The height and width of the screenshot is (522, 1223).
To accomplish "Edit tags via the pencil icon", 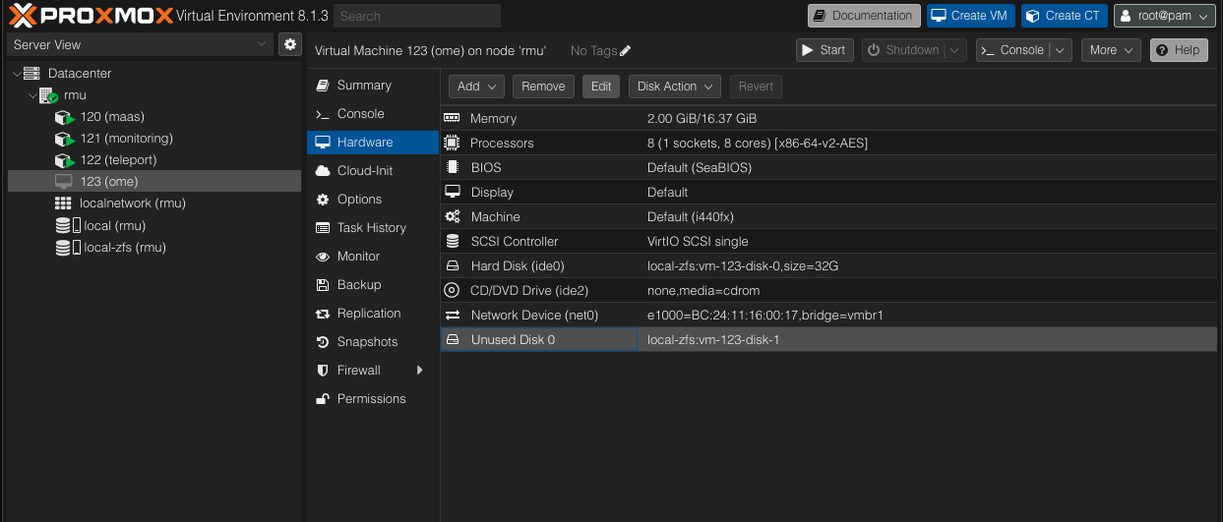I will 626,50.
